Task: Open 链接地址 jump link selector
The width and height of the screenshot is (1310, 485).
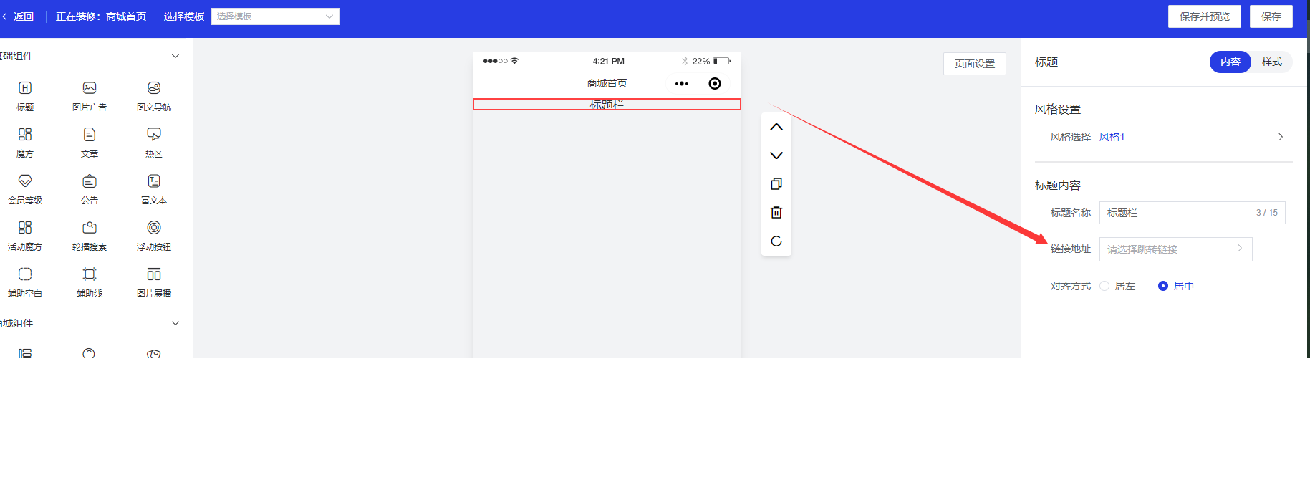Action: pos(1175,249)
